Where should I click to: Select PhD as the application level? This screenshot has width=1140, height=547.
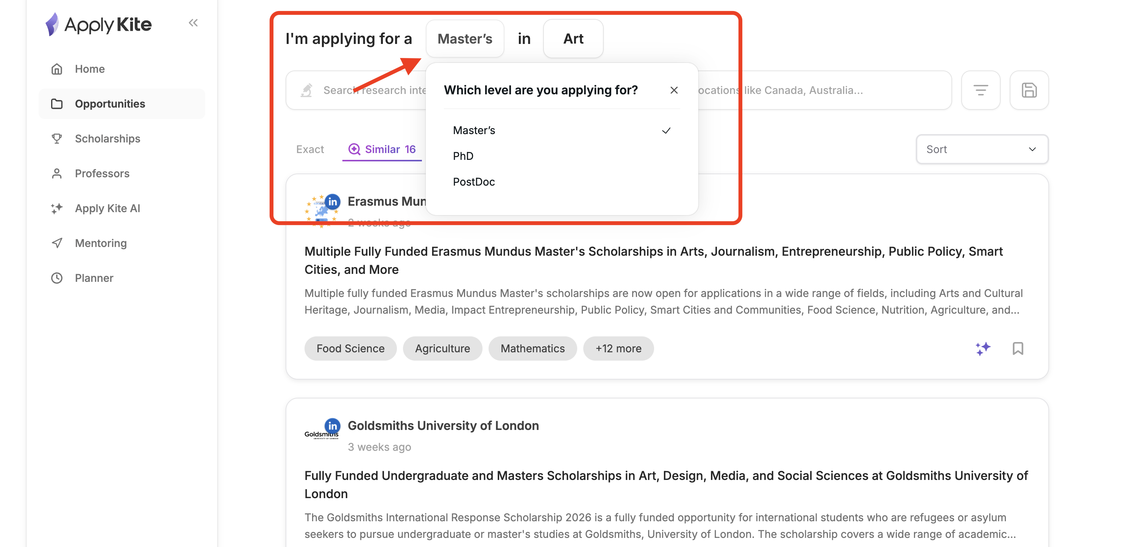tap(463, 156)
